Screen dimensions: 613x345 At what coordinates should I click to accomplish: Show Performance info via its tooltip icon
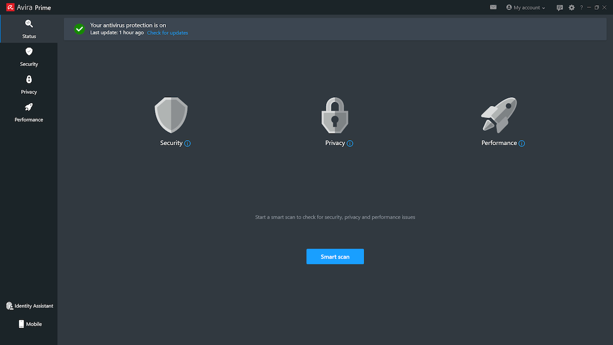click(x=522, y=144)
